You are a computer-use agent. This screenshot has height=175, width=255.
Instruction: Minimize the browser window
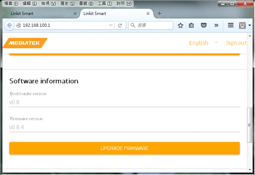tap(223, 4)
